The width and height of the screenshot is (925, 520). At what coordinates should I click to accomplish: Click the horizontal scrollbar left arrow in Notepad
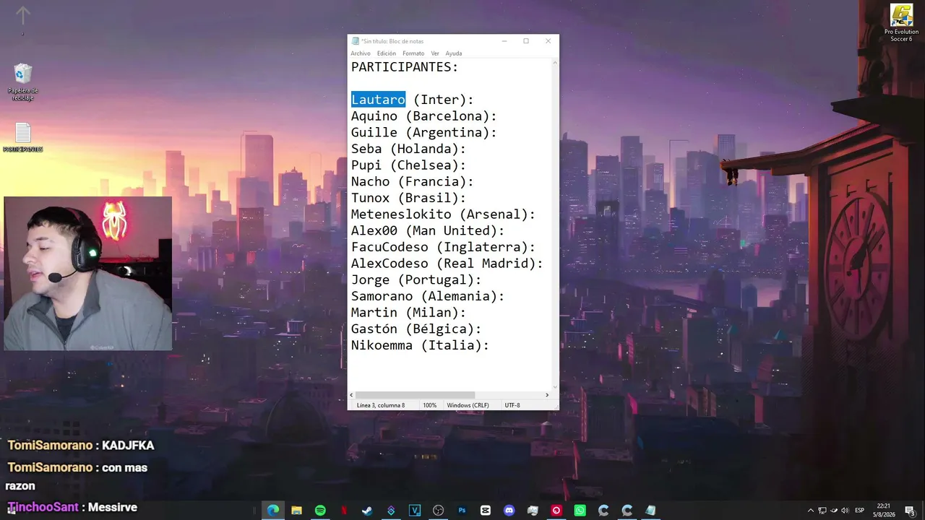[x=352, y=395]
